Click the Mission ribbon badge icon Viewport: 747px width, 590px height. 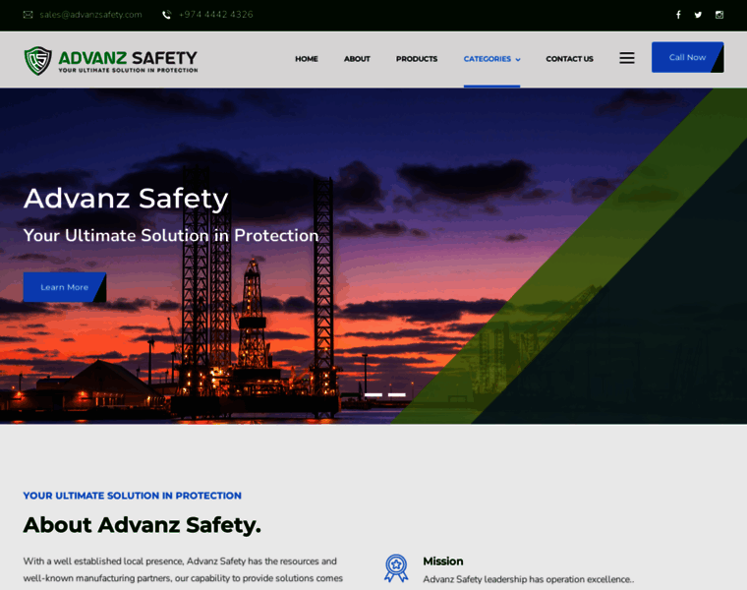(x=396, y=568)
